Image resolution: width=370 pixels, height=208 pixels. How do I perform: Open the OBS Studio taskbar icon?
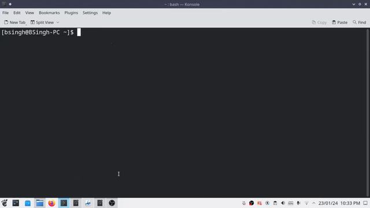tap(112, 203)
